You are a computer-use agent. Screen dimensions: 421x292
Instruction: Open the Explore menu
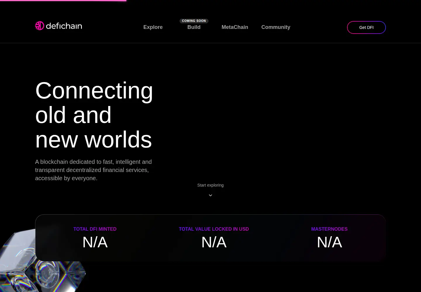coord(153,27)
